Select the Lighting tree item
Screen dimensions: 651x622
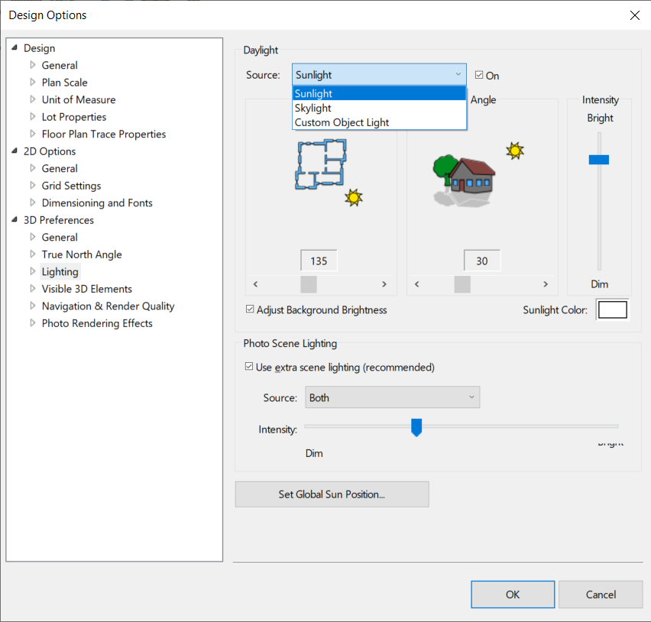click(60, 271)
